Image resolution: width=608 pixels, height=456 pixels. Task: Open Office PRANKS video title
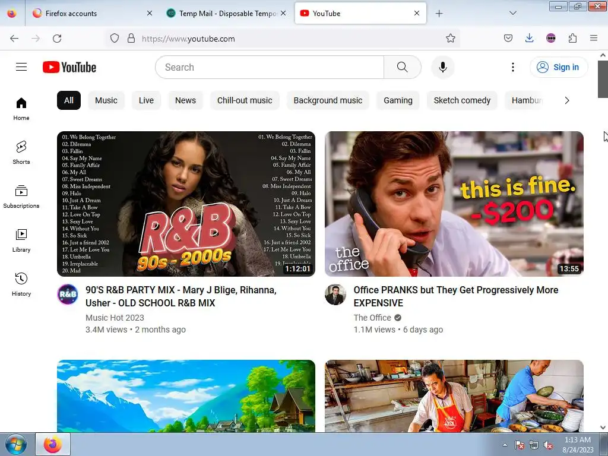[455, 296]
